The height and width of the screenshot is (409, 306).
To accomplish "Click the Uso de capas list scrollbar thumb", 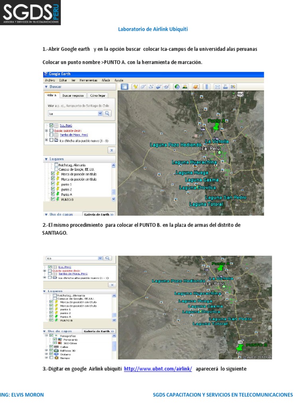I will pyautogui.click(x=114, y=346).
